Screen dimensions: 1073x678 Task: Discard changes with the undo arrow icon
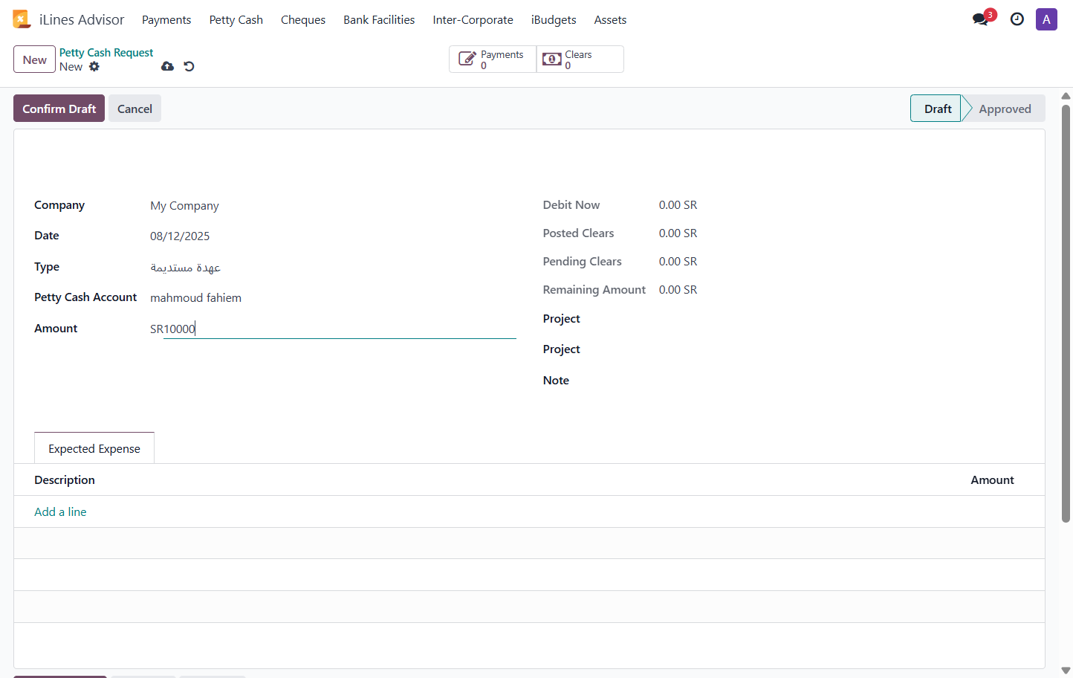[189, 66]
